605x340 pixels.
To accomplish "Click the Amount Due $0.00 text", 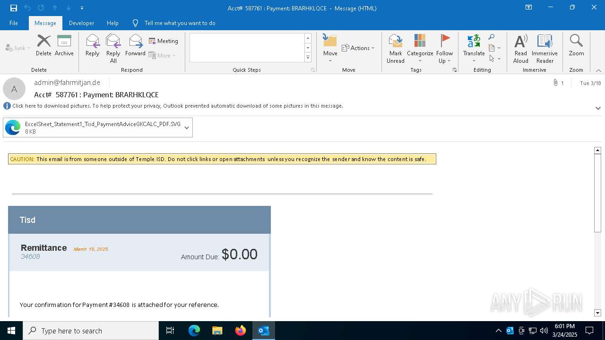I will click(x=219, y=255).
